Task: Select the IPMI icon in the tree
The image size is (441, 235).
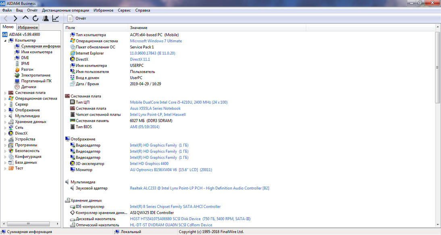Action: (x=17, y=64)
